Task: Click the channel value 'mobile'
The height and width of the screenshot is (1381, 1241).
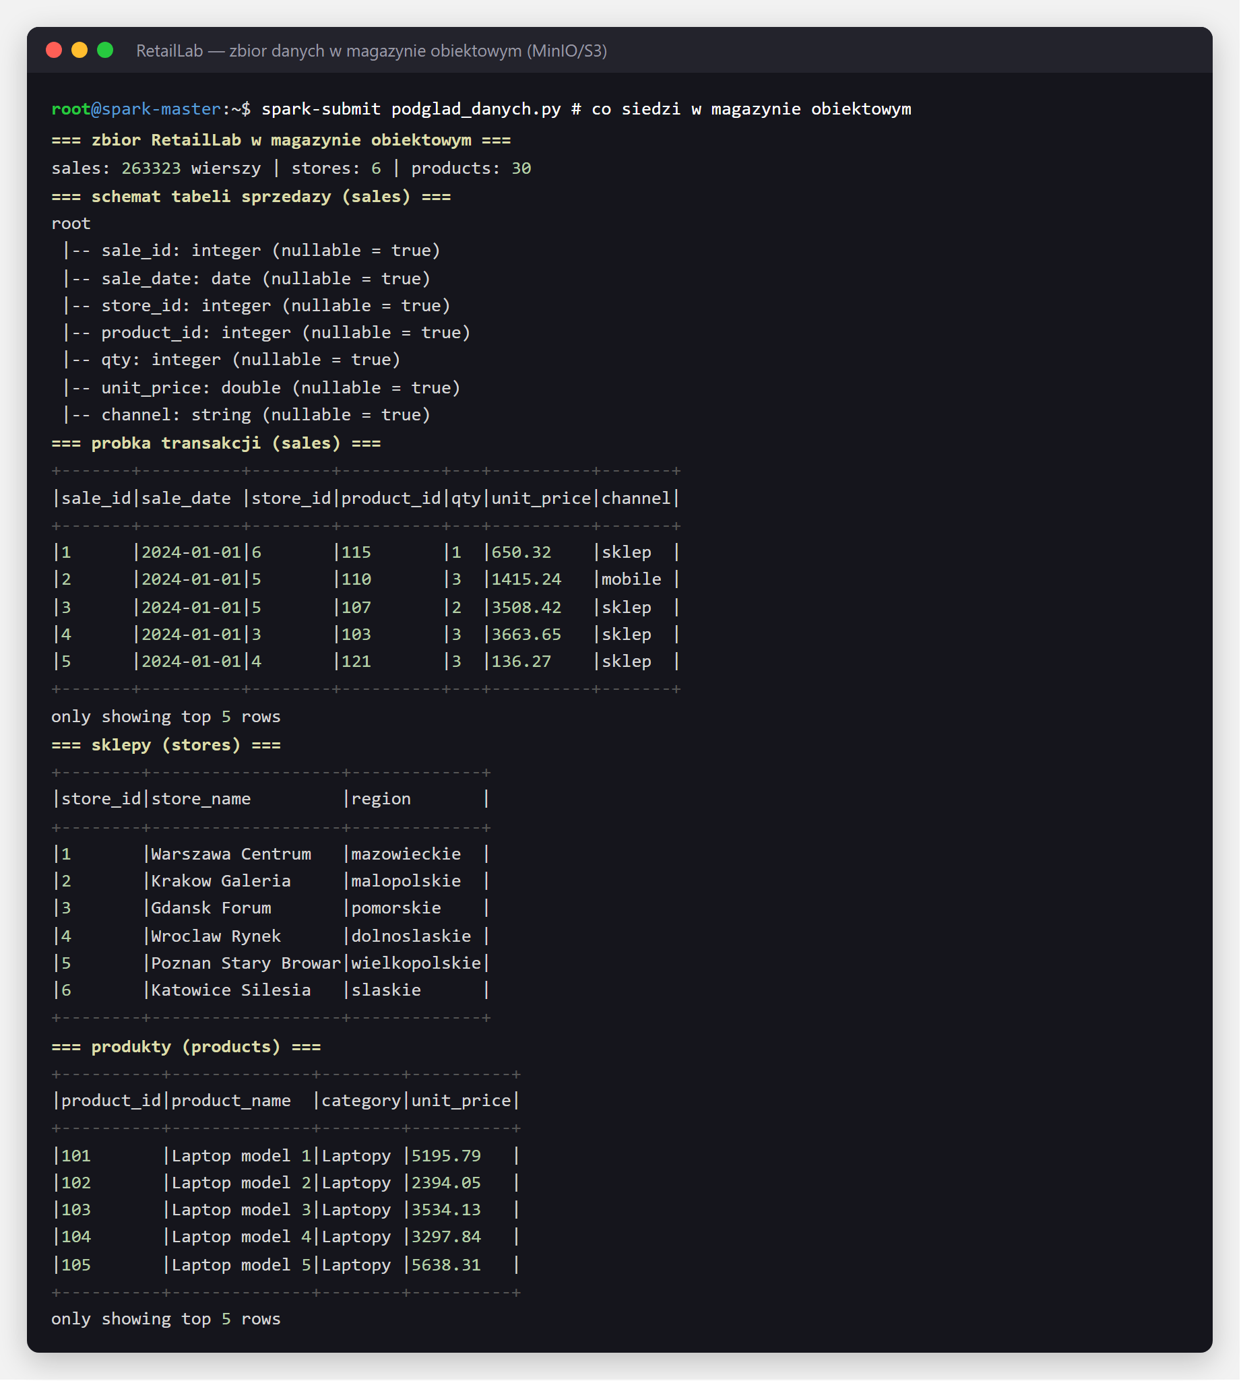Action: point(631,579)
